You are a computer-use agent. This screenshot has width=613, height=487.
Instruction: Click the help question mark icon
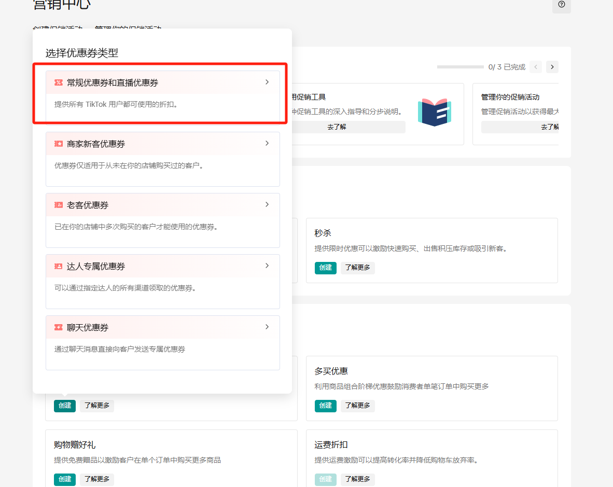click(561, 5)
